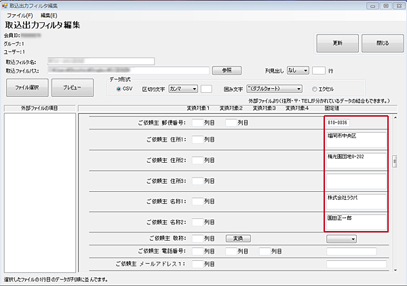This screenshot has height=286, width=407.
Task: Select the エクセル radio button
Action: [x=314, y=88]
